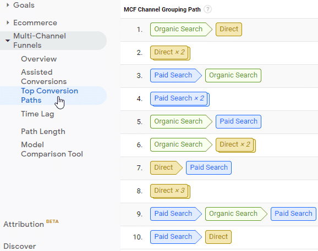Open Assisted Conversions report
Image resolution: width=318 pixels, height=251 pixels.
tap(43, 77)
